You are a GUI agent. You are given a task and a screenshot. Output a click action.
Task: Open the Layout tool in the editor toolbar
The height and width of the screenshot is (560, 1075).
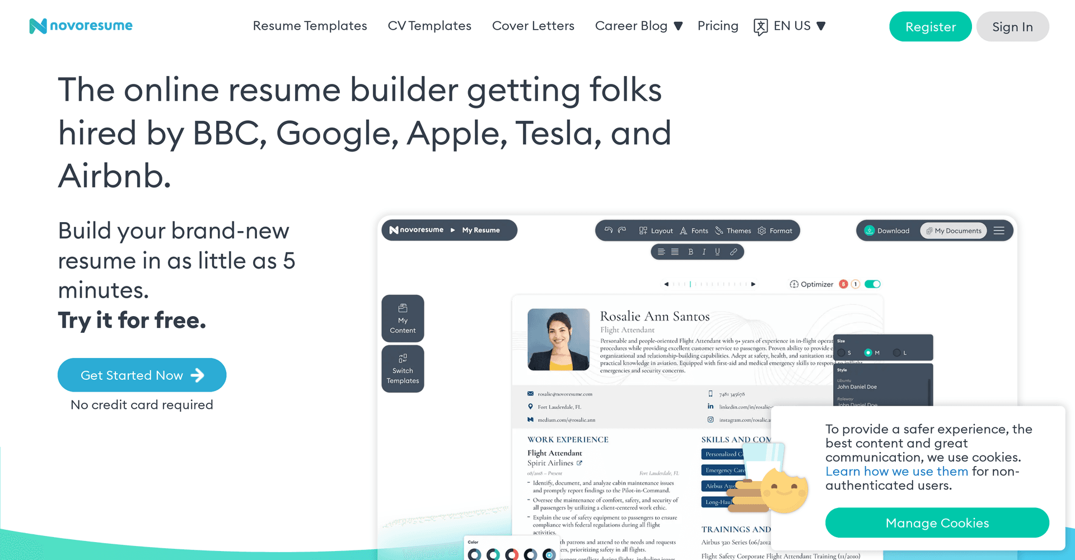(656, 230)
